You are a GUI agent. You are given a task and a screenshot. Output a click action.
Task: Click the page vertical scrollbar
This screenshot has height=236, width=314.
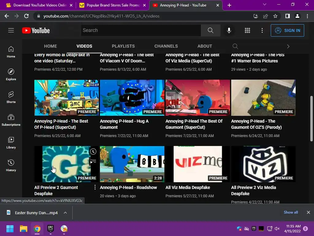tap(312, 119)
